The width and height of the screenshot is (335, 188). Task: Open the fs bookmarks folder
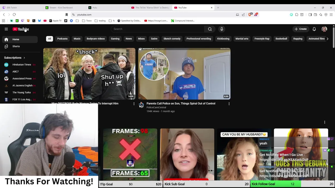tap(112, 21)
